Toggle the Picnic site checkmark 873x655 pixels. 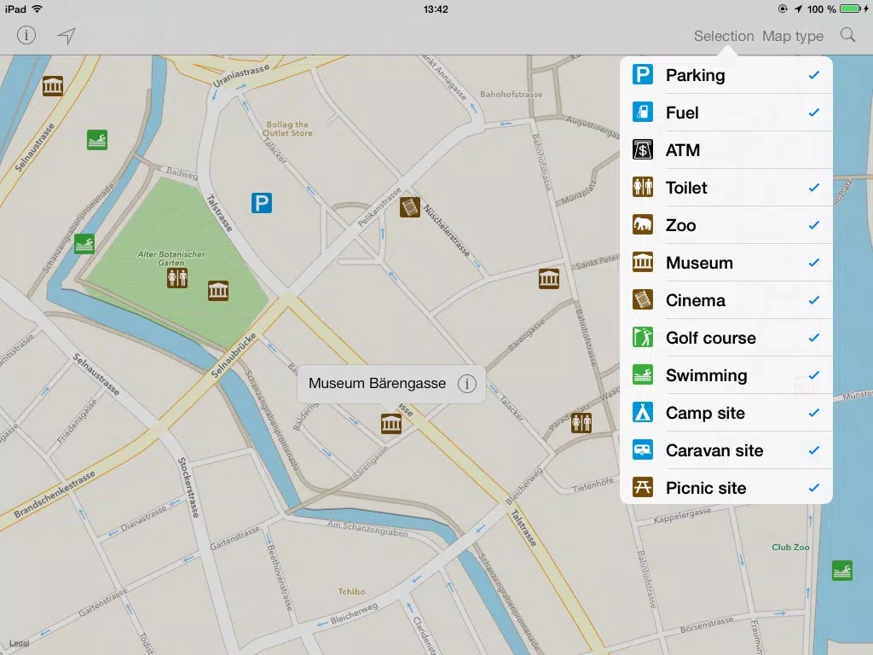click(x=813, y=488)
